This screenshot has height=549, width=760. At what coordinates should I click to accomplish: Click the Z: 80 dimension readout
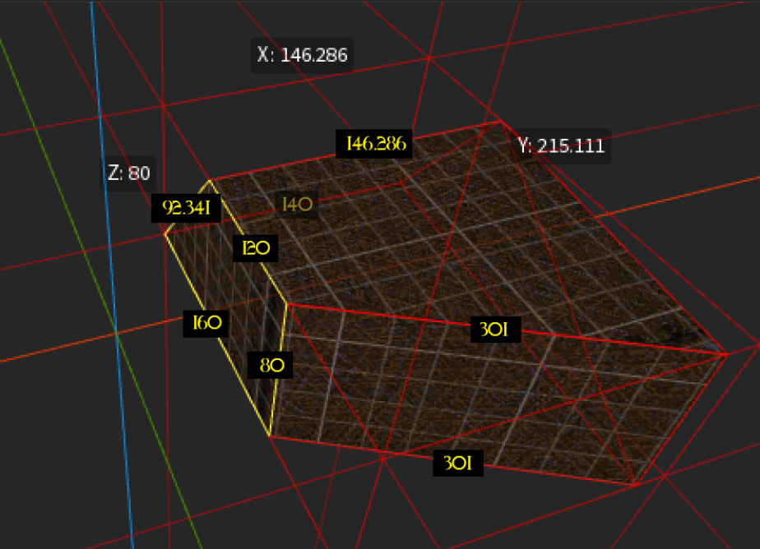pyautogui.click(x=128, y=173)
